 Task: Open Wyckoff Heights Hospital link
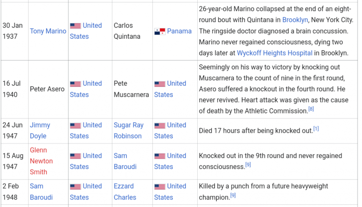[274, 53]
